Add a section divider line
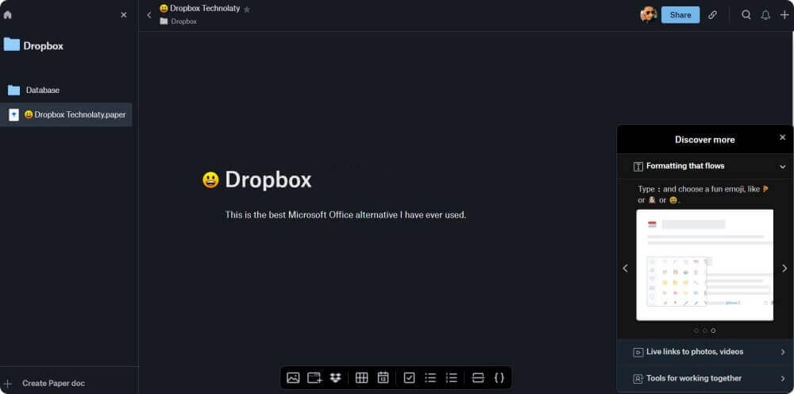 (x=477, y=378)
